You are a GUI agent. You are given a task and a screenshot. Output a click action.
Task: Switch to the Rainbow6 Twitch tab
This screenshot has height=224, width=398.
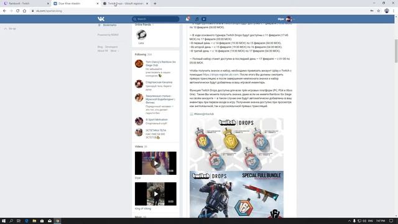(25, 4)
